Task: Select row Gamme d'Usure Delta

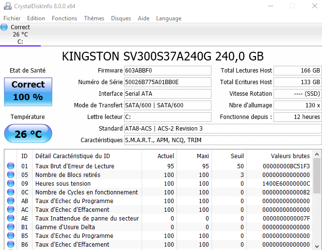Action: coord(158,227)
